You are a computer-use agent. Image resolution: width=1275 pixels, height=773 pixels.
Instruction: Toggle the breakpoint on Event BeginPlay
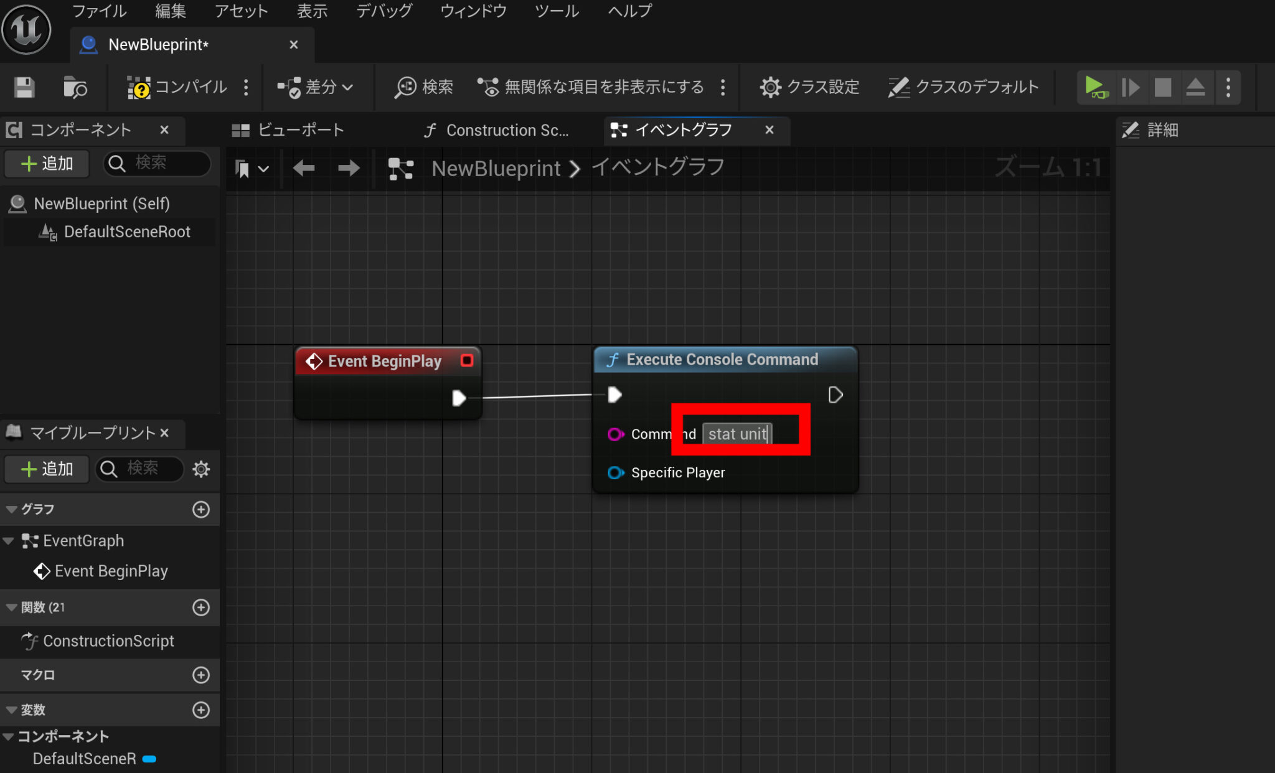[467, 360]
